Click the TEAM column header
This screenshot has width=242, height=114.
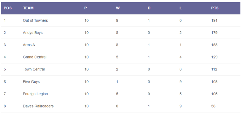[28, 8]
